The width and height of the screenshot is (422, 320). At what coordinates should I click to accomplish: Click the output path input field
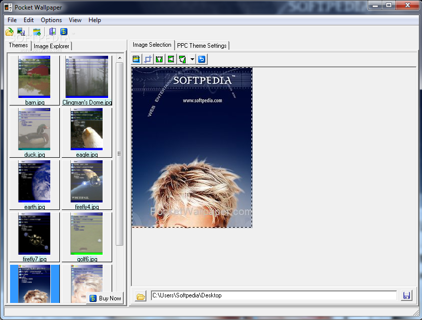pos(274,295)
